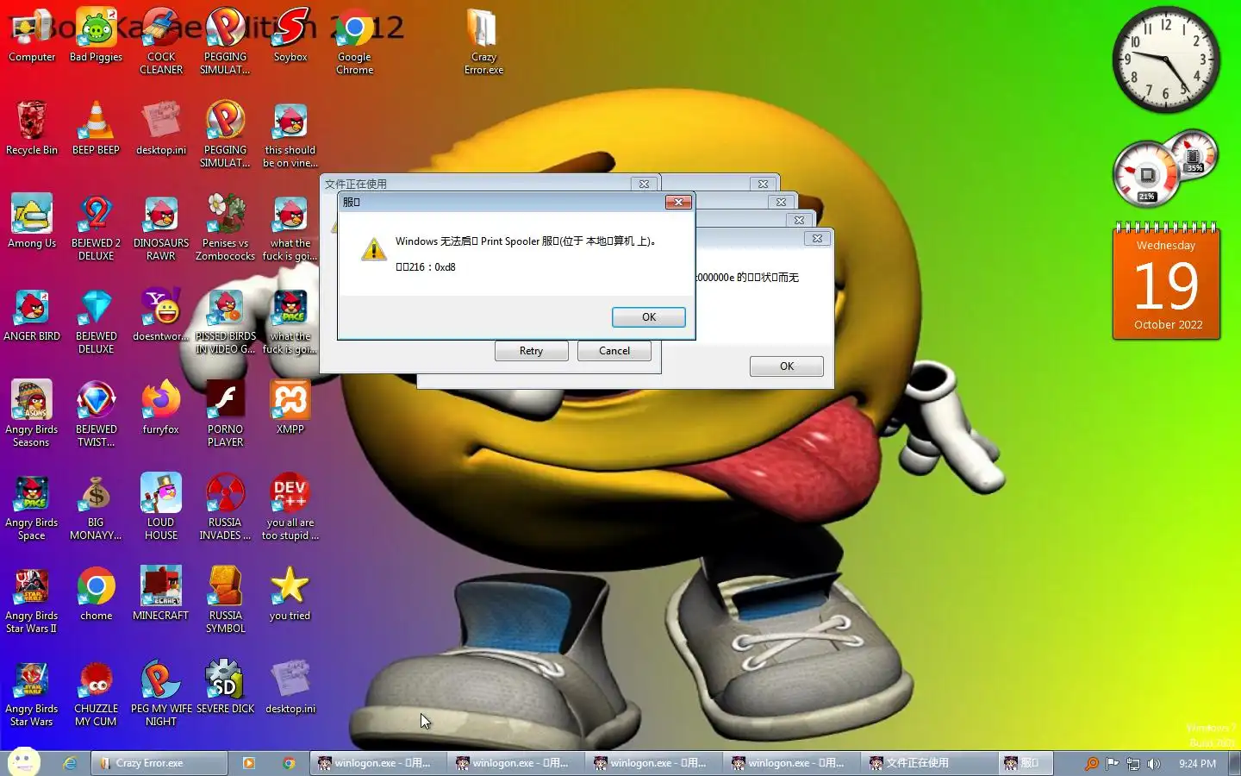Open the LOUD HOUSE icon
The width and height of the screenshot is (1241, 776).
[161, 508]
